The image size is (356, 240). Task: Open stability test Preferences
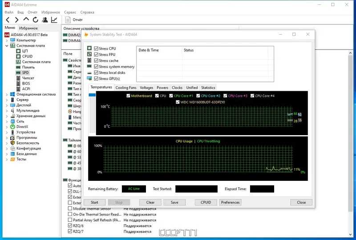click(x=230, y=202)
